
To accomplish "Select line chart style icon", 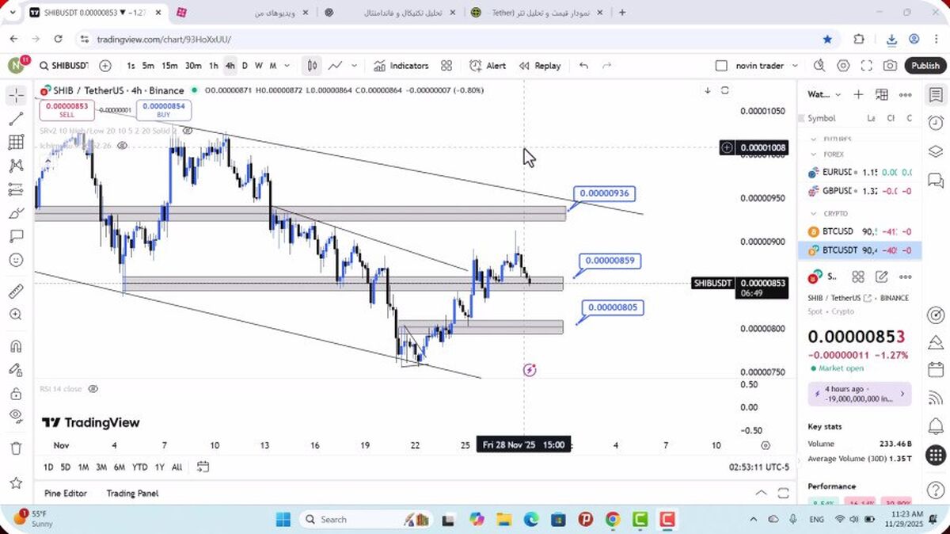I will 336,66.
